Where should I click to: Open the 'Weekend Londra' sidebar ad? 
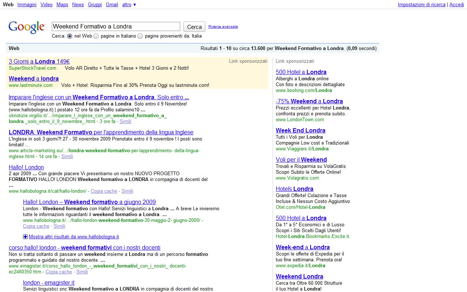[x=300, y=276]
